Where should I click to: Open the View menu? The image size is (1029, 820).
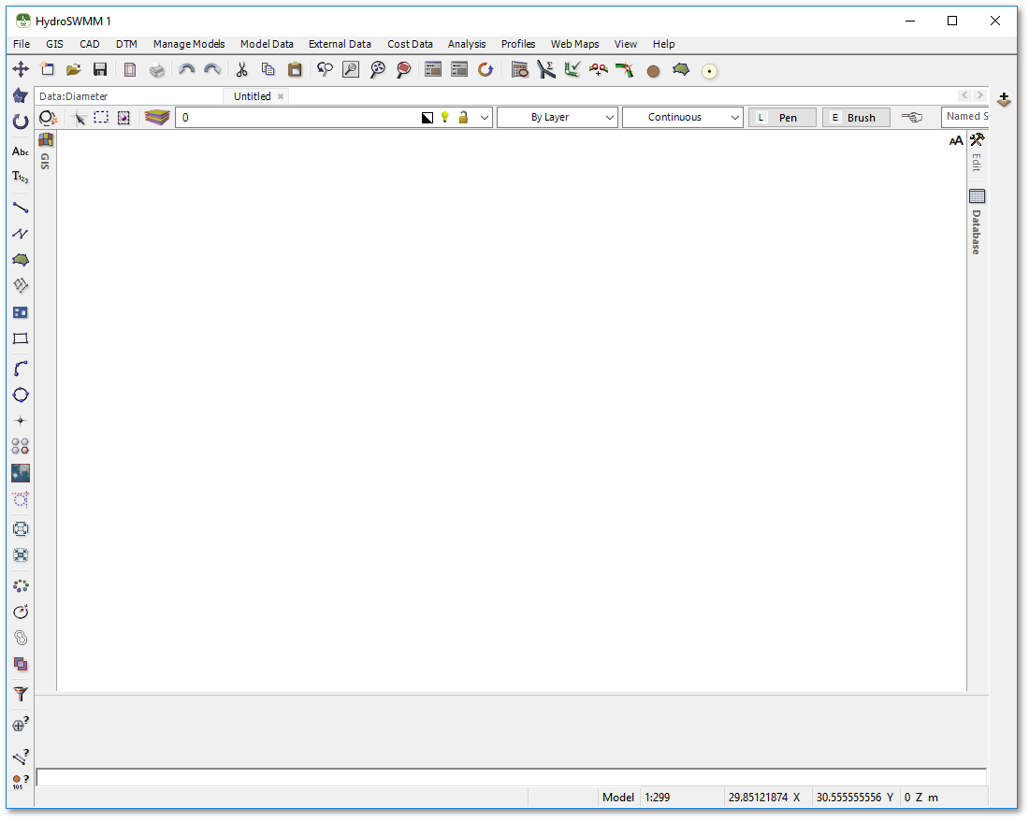[x=626, y=44]
